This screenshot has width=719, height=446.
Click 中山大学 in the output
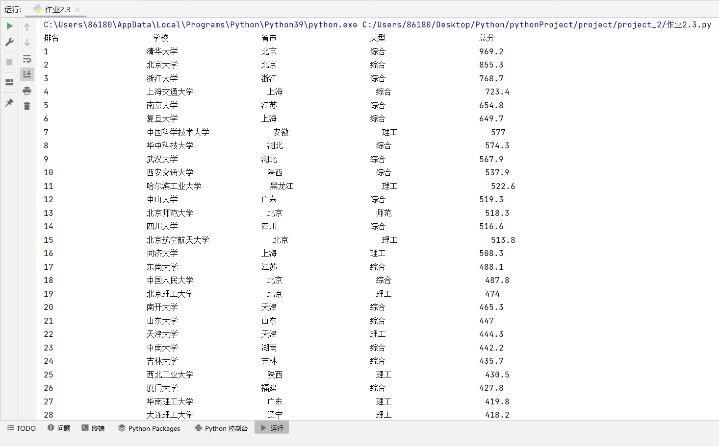pyautogui.click(x=162, y=199)
